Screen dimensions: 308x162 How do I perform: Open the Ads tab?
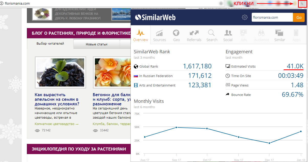(244, 35)
